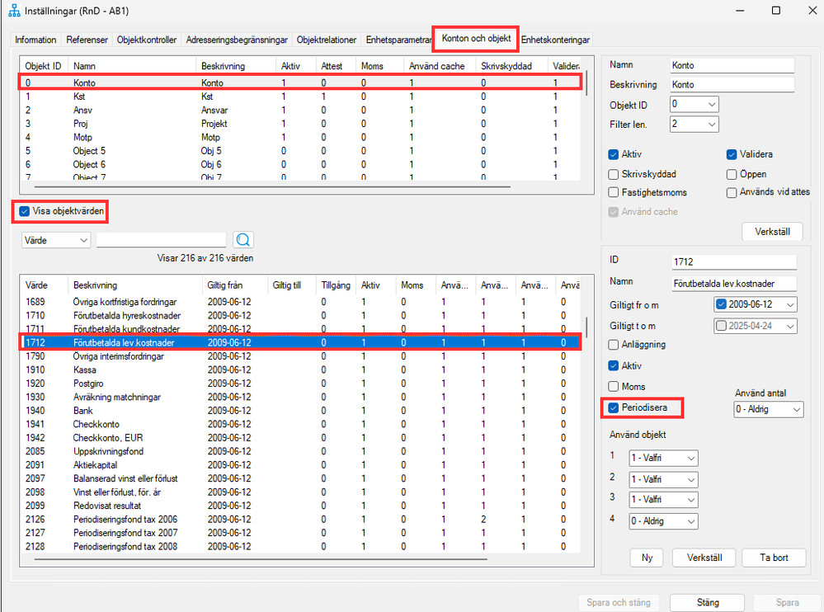Expand the Använd antal dropdown
The width and height of the screenshot is (824, 612).
click(769, 409)
